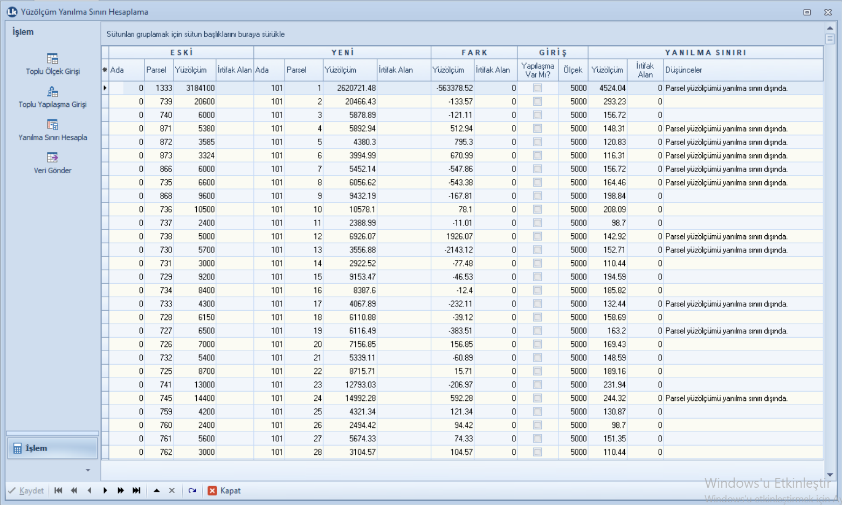Click the YANILMA SINIRI band header
The width and height of the screenshot is (842, 505).
click(706, 52)
